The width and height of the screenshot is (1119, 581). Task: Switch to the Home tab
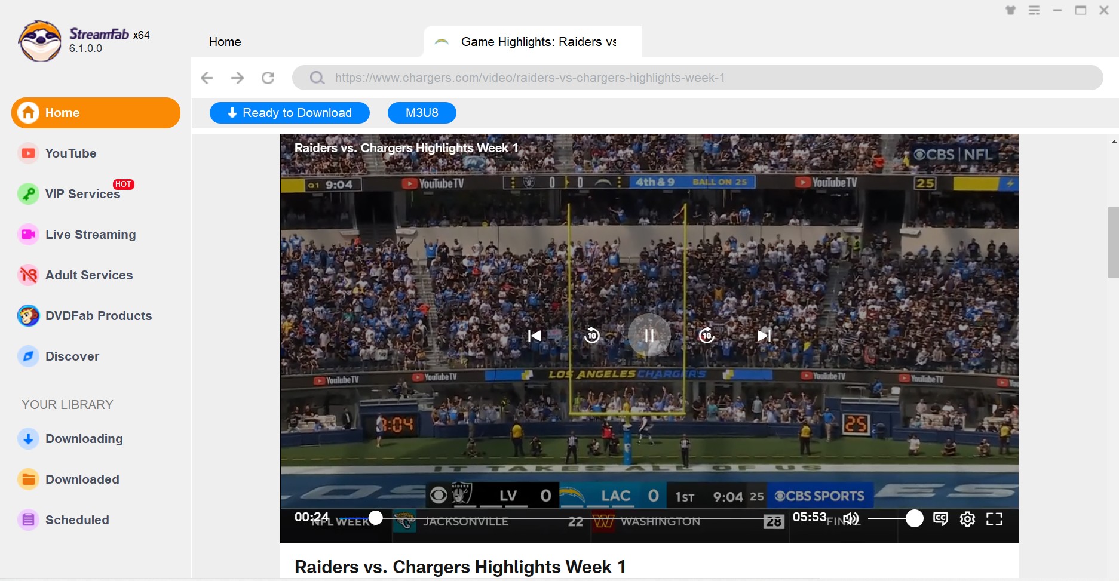point(225,42)
